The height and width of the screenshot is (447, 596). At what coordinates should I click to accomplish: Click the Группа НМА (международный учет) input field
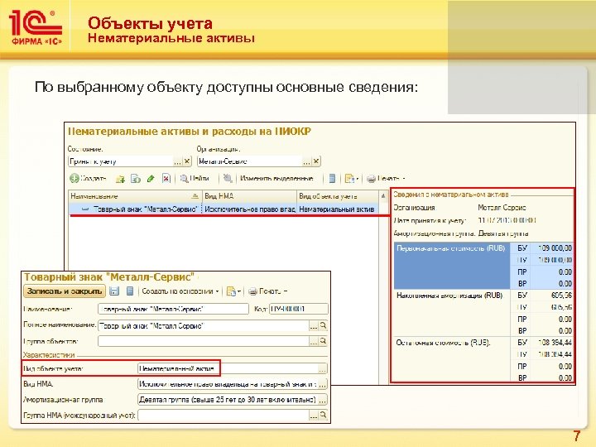[x=223, y=416]
